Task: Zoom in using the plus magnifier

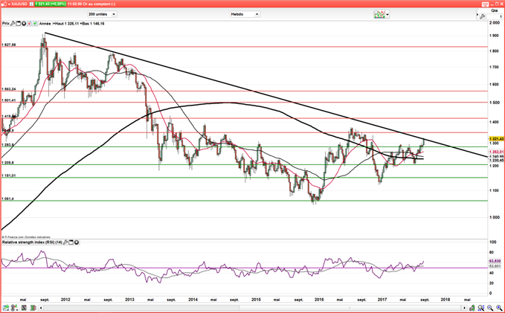Action: (498, 308)
